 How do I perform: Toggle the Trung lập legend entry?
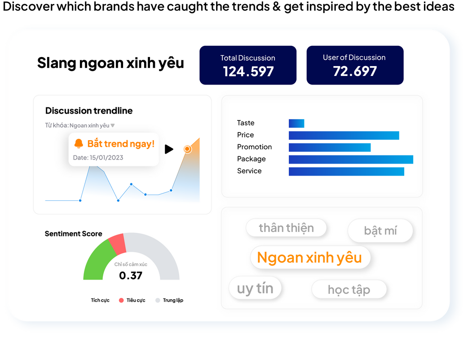[x=169, y=300]
